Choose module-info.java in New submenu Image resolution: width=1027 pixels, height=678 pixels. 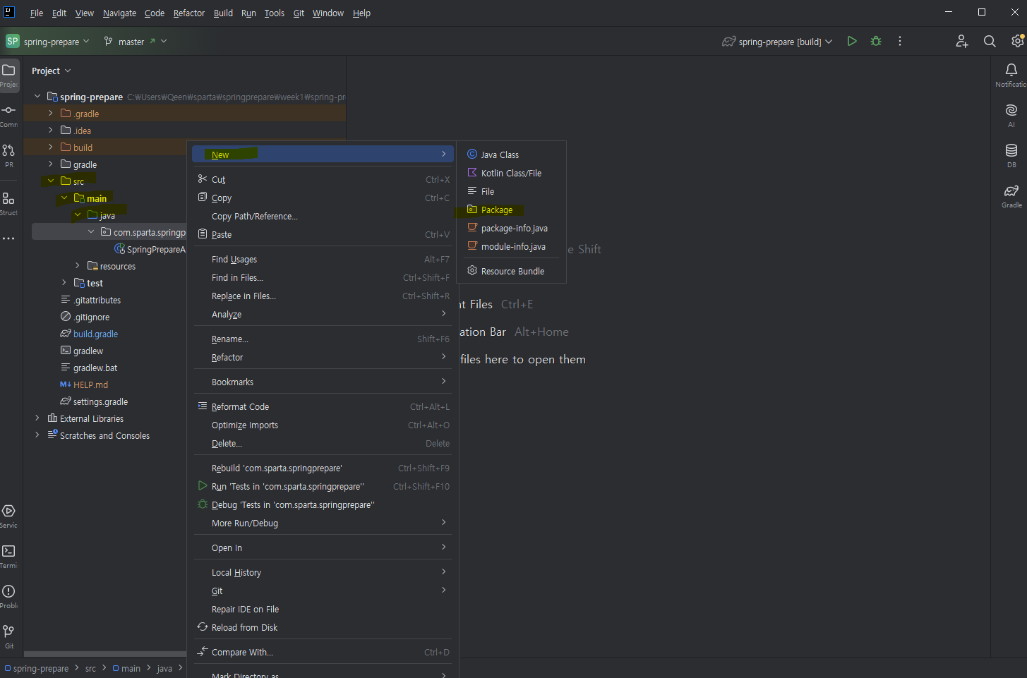point(512,246)
